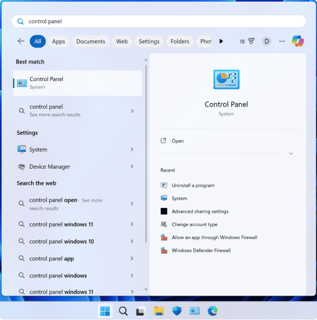317x320 pixels.
Task: Open the rewards trophy icon showing 18
Action: pos(251,41)
